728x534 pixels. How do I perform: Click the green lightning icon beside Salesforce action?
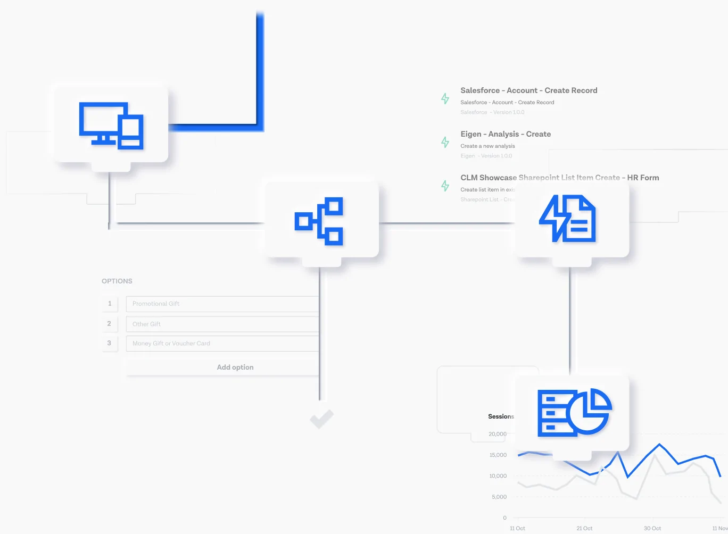(x=445, y=98)
